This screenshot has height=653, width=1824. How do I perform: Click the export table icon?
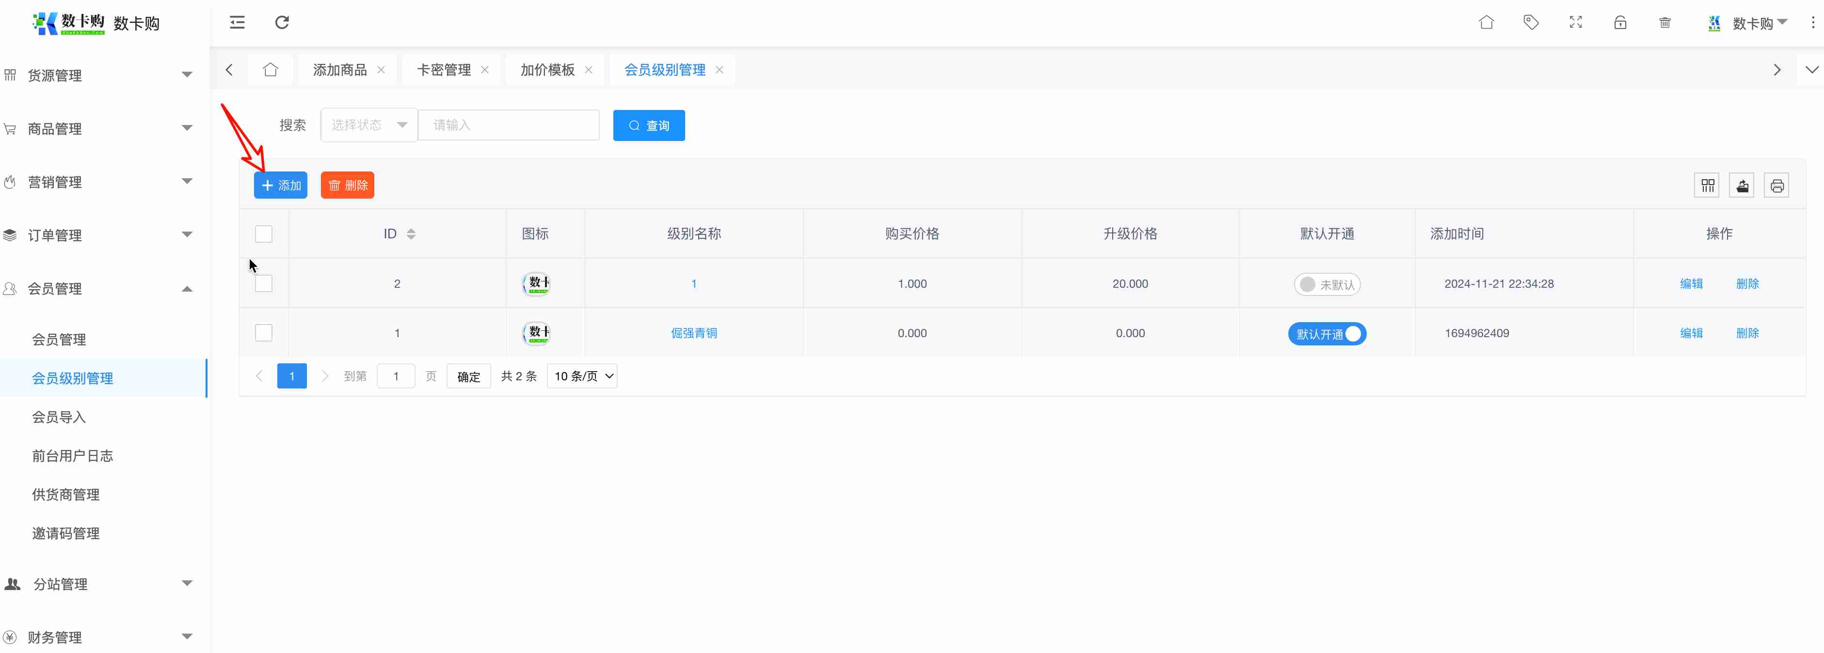(1742, 186)
